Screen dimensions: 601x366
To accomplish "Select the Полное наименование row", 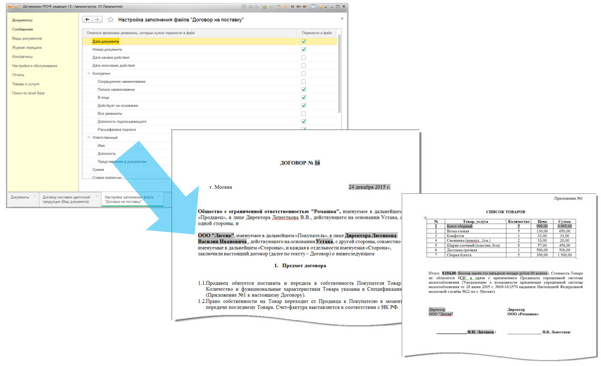I will [209, 90].
